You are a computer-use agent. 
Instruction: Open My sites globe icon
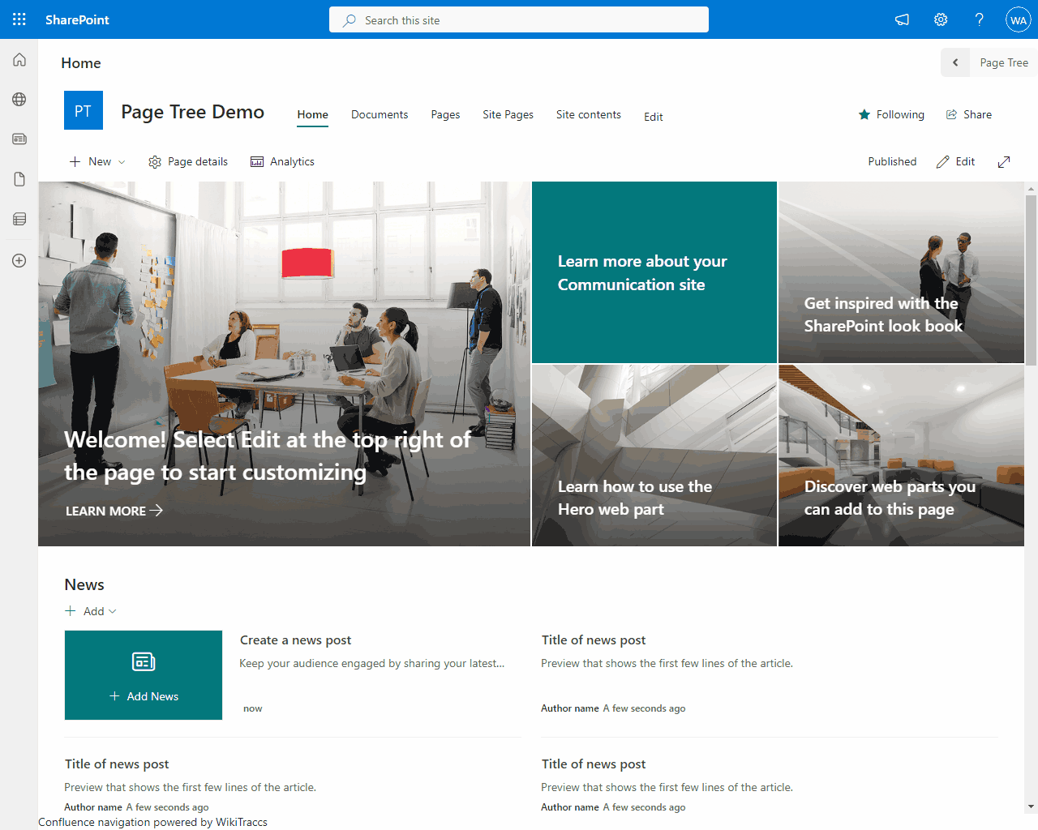pos(19,99)
